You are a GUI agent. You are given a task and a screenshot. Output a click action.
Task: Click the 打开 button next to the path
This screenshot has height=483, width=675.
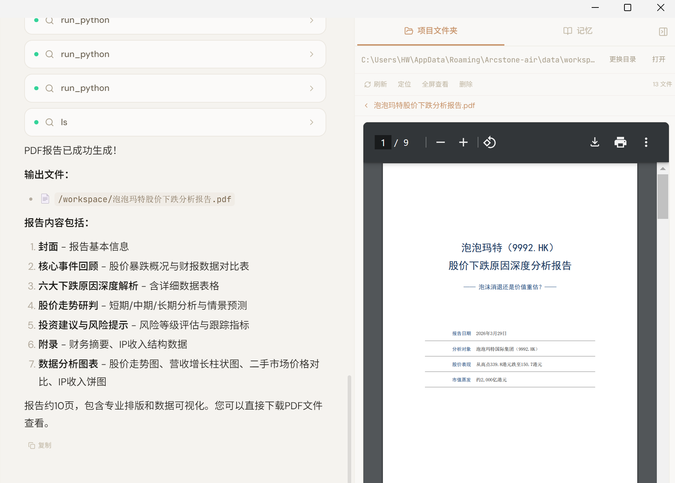pyautogui.click(x=658, y=59)
